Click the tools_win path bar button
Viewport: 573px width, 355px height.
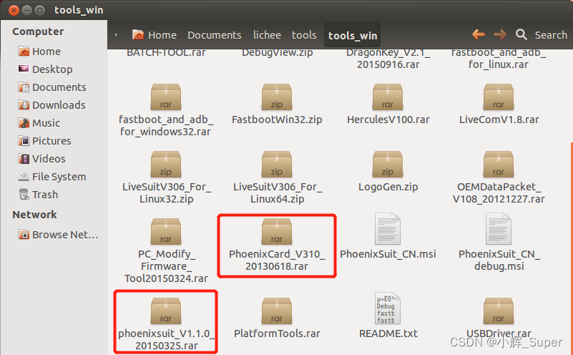(352, 35)
